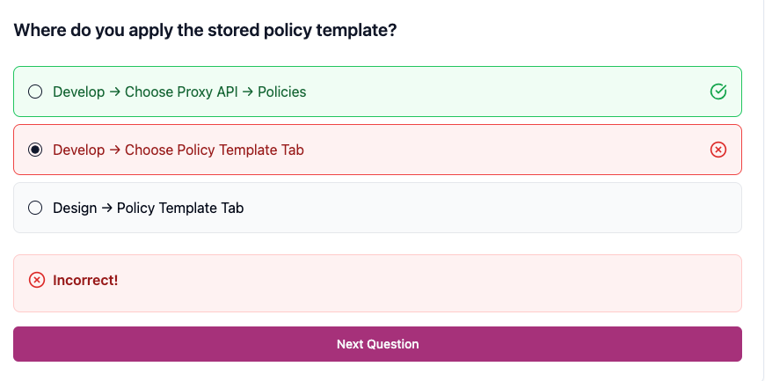The image size is (765, 381).
Task: Click the red X icon beside "Incorrect!"
Action: tap(37, 280)
